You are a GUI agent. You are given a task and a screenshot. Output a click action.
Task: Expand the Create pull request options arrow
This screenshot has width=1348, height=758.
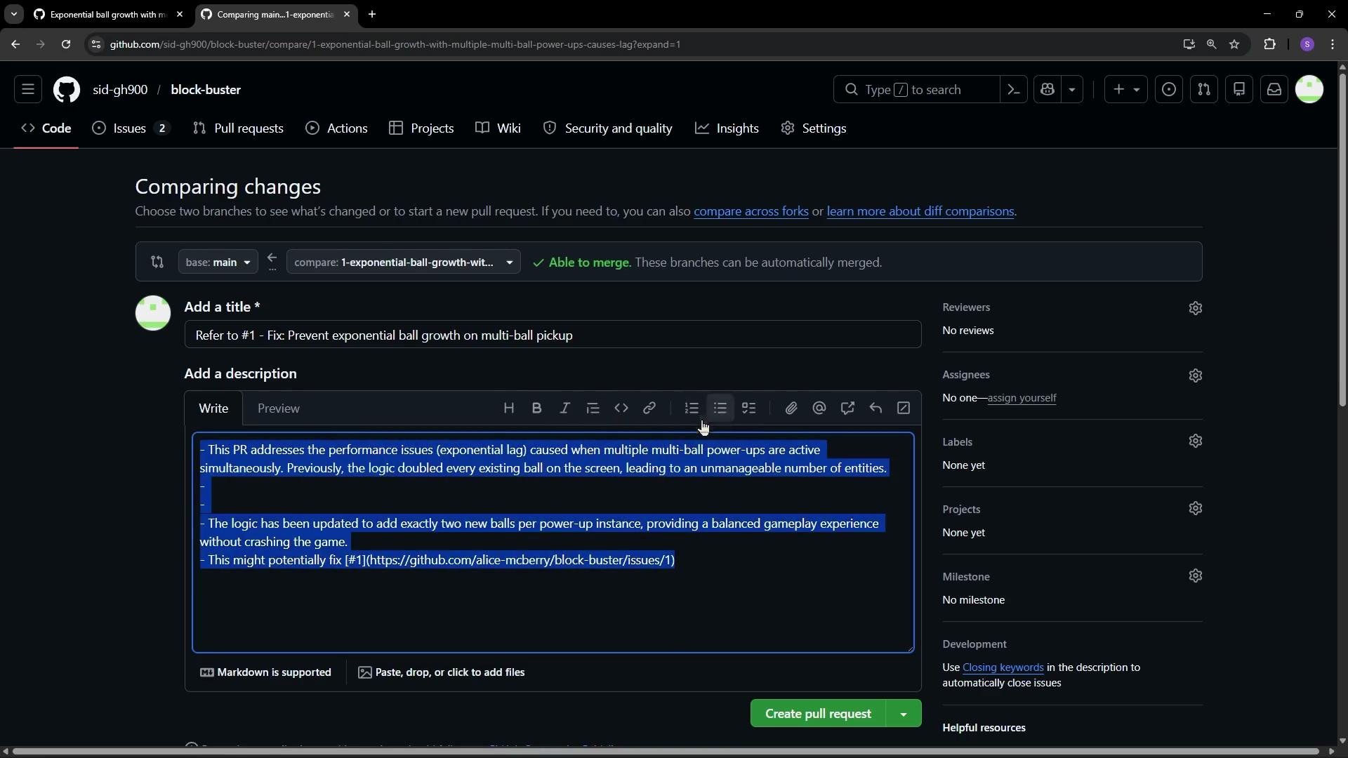pos(904,714)
